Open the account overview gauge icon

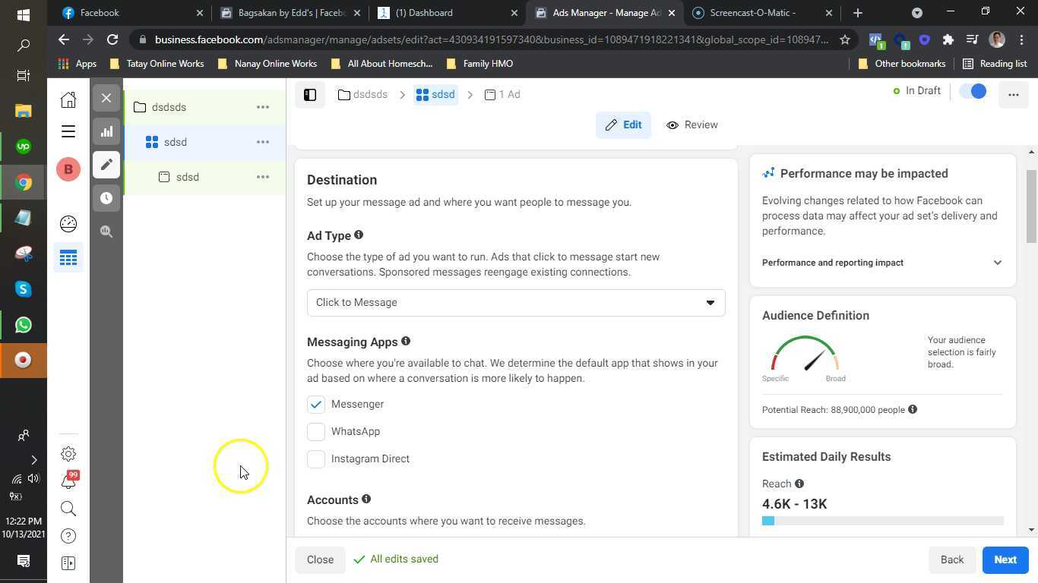[x=68, y=223]
